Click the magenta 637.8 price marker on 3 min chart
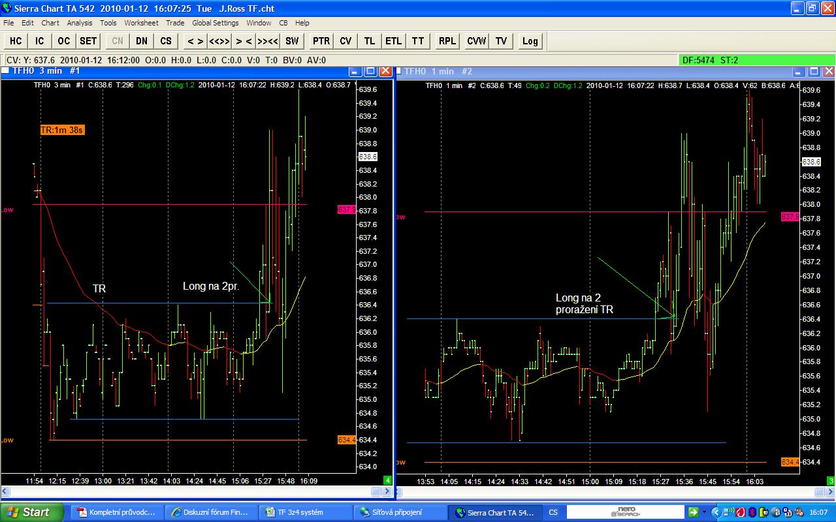The height and width of the screenshot is (522, 836). coord(346,209)
